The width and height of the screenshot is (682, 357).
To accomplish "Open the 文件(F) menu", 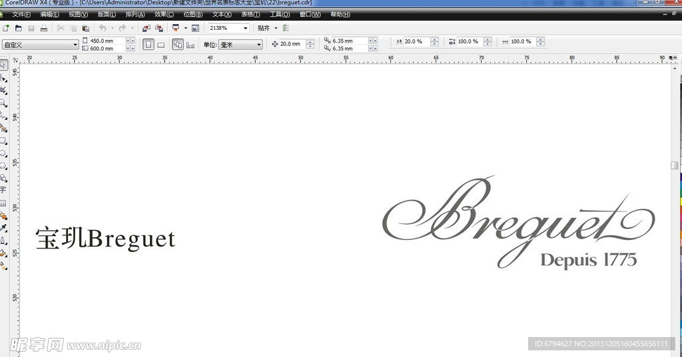I will pos(21,15).
